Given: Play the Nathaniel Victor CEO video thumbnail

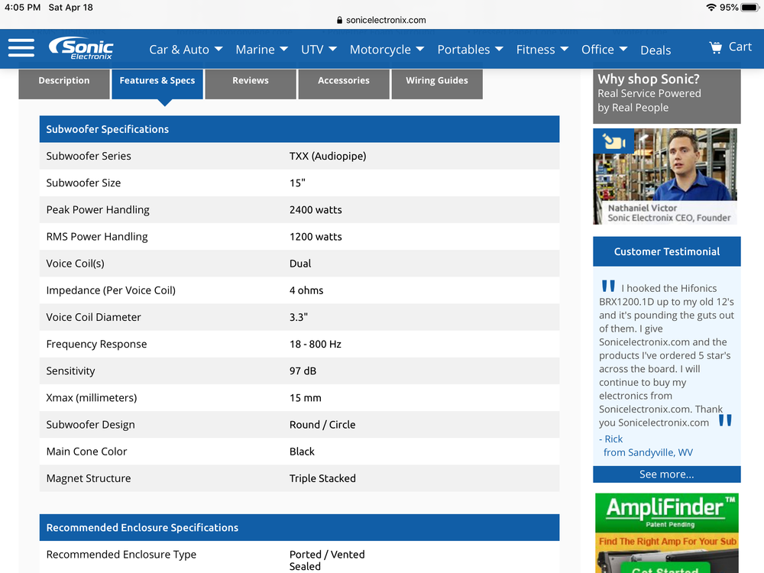Looking at the screenshot, I should (665, 176).
